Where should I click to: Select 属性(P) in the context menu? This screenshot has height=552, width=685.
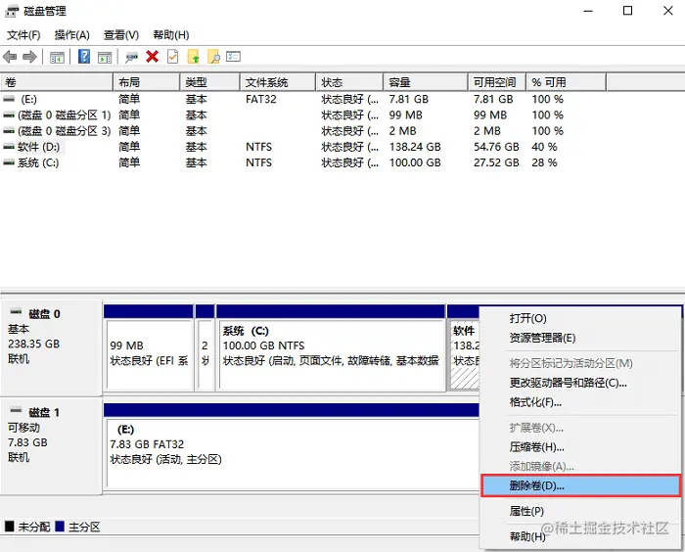coord(580,511)
